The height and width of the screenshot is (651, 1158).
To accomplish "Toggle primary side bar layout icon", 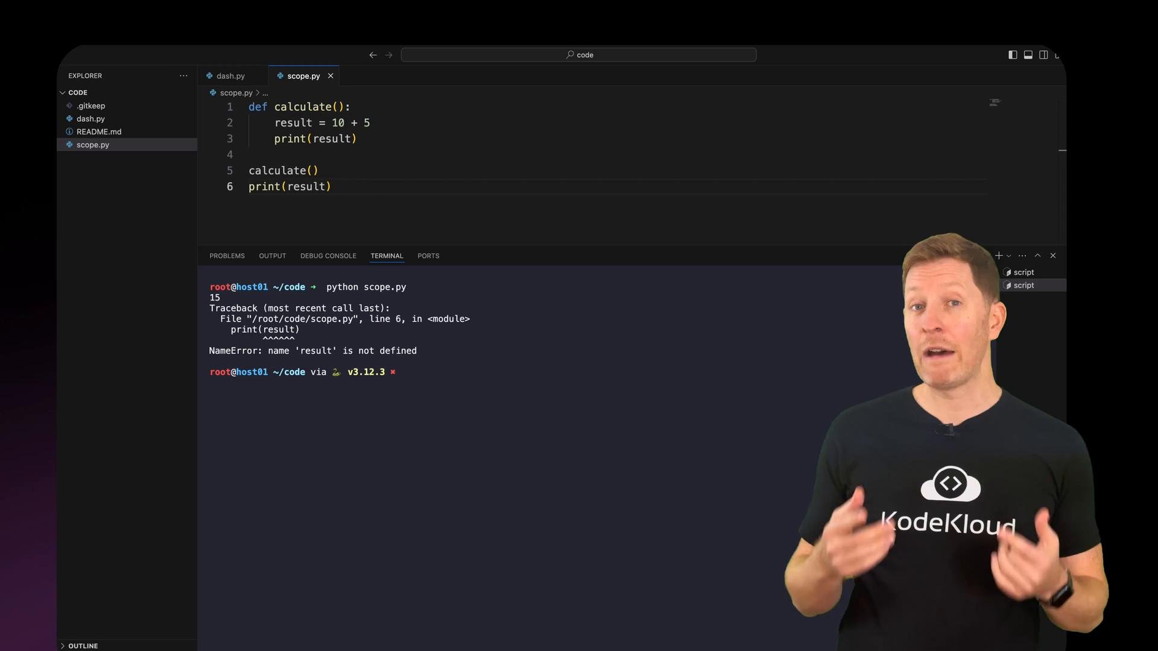I will click(1013, 55).
